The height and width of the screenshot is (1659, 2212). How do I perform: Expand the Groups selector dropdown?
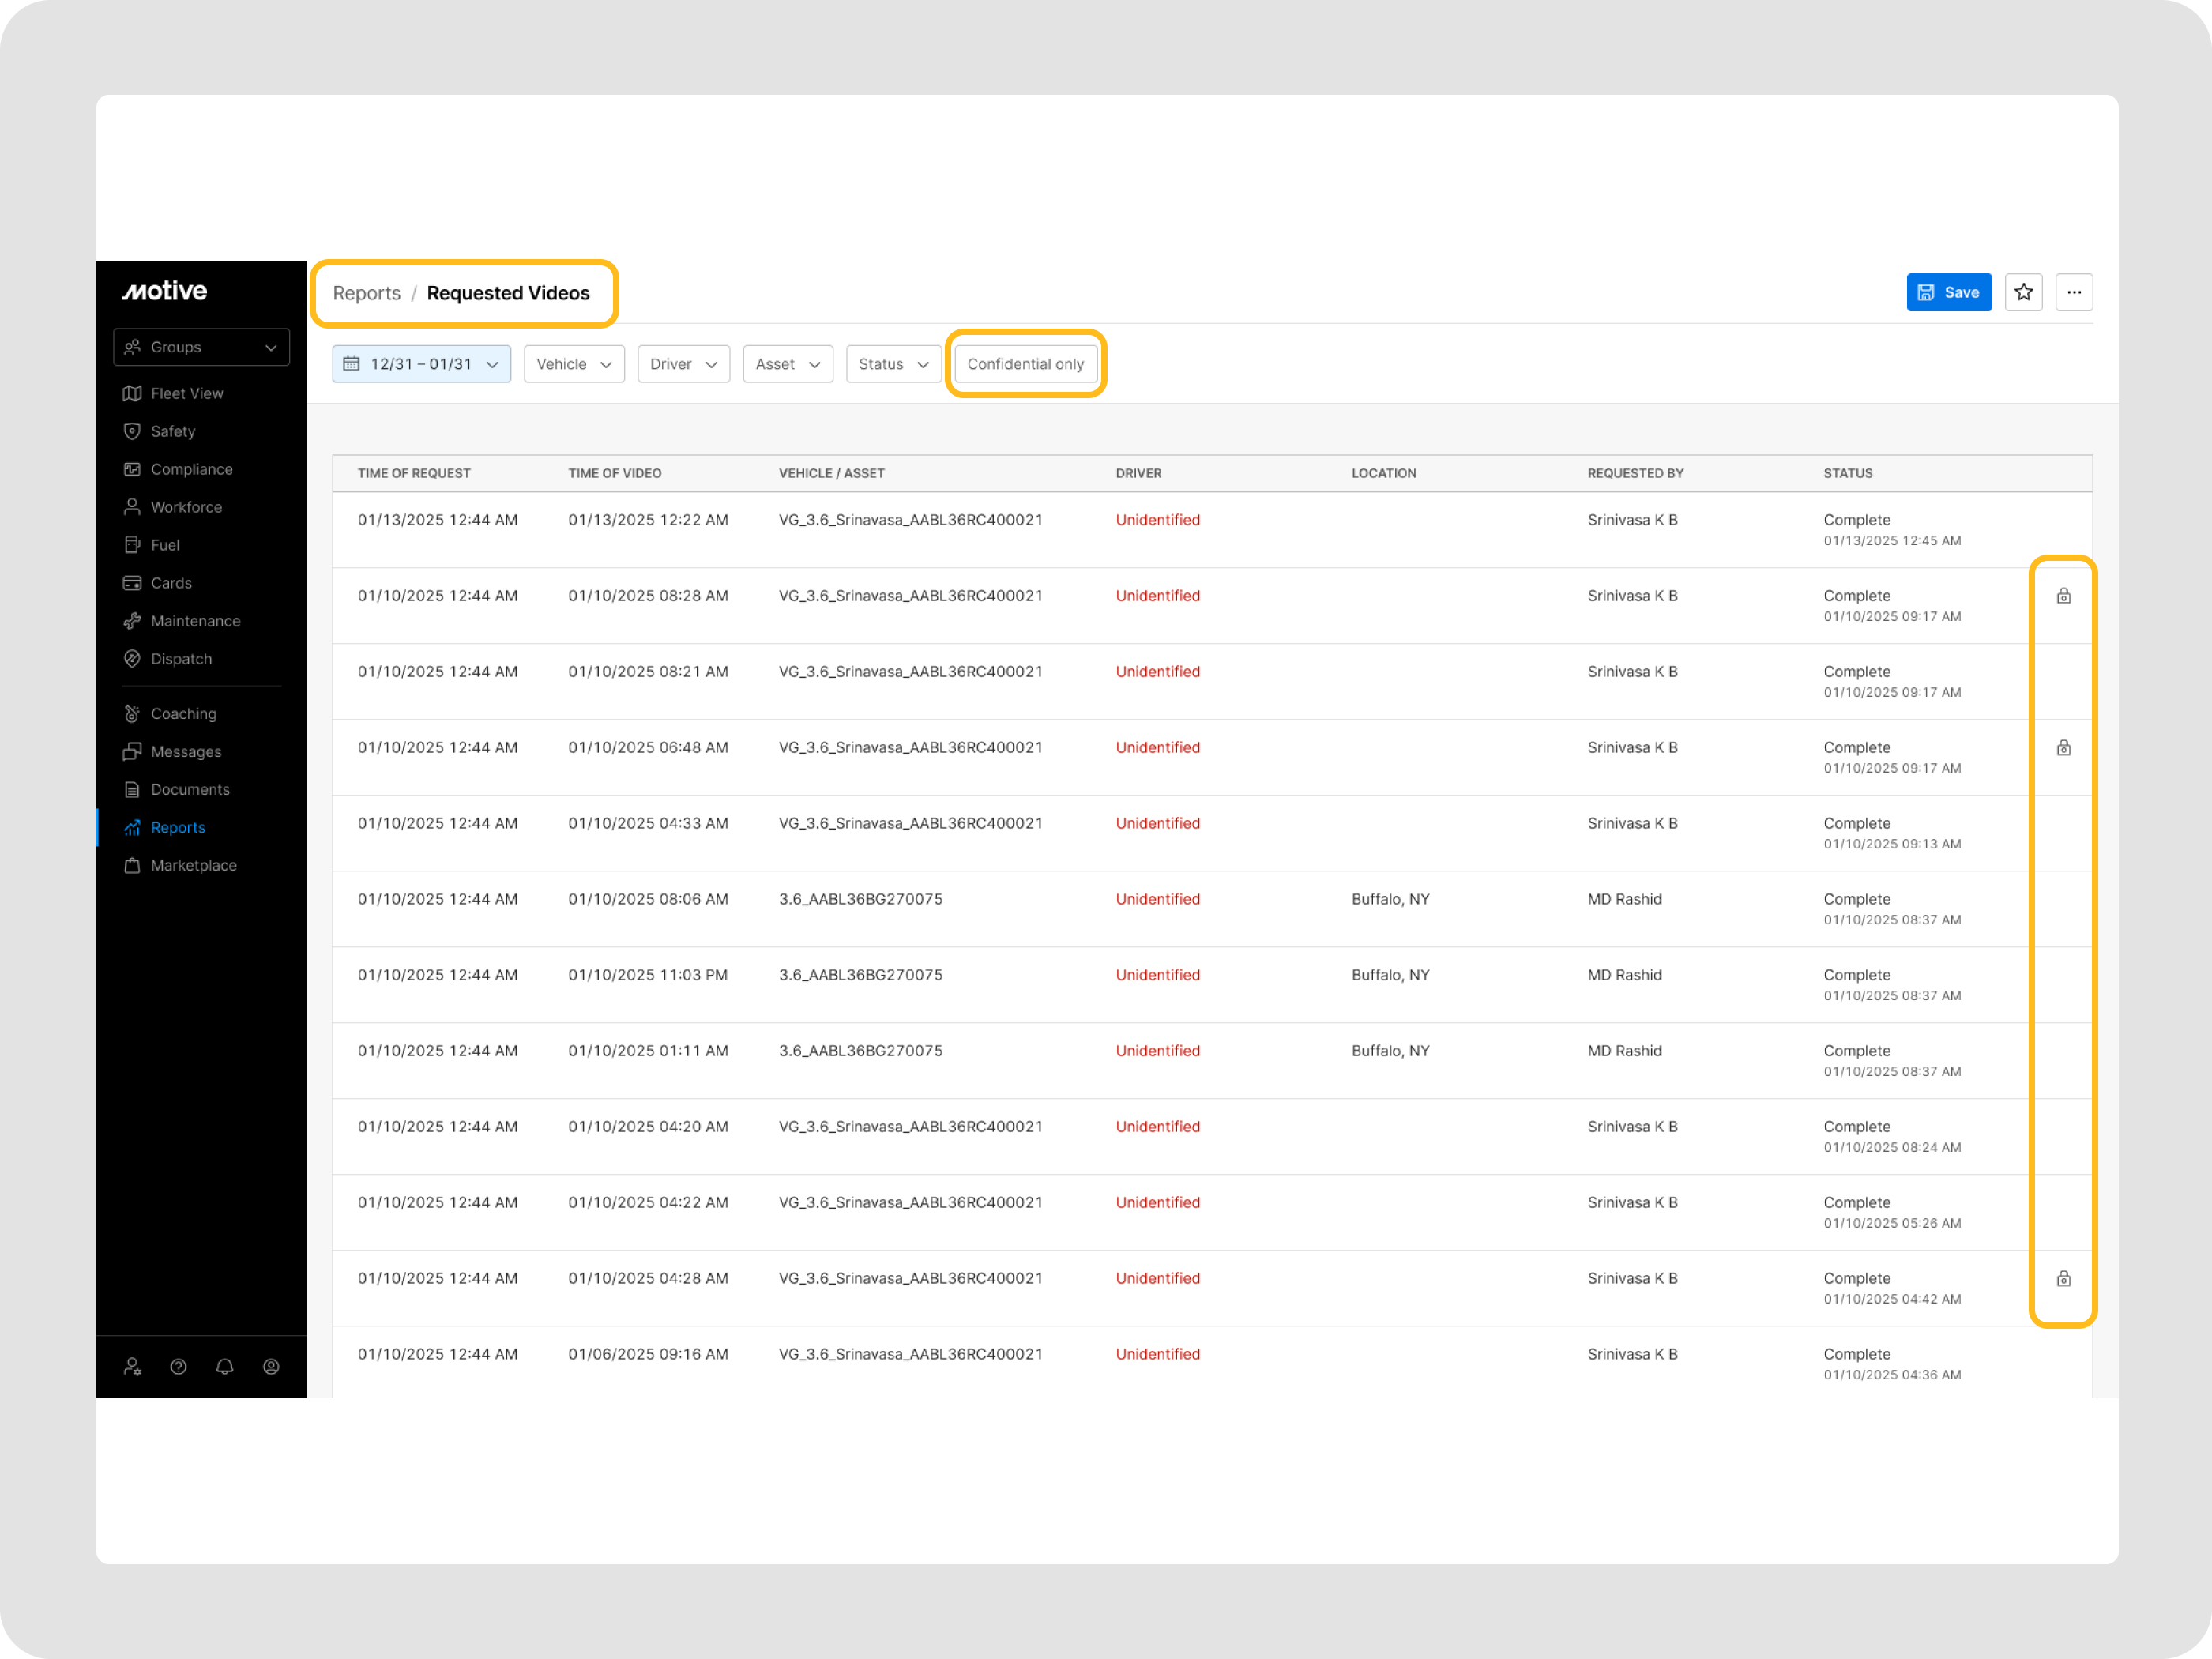(x=201, y=347)
